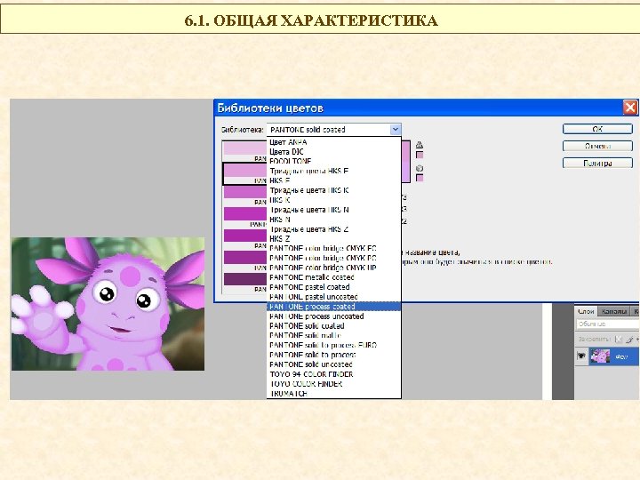Screen dimensions: 640x480
Task: Select Триадные цвета HKS K
Action: pyautogui.click(x=334, y=190)
